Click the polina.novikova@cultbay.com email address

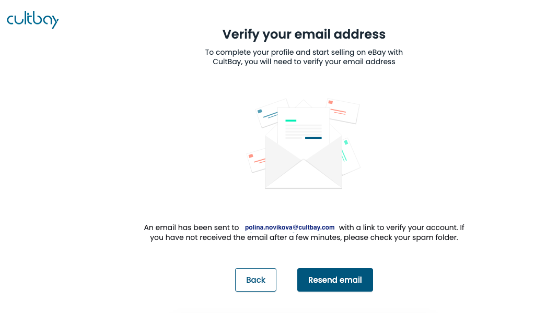click(x=289, y=227)
